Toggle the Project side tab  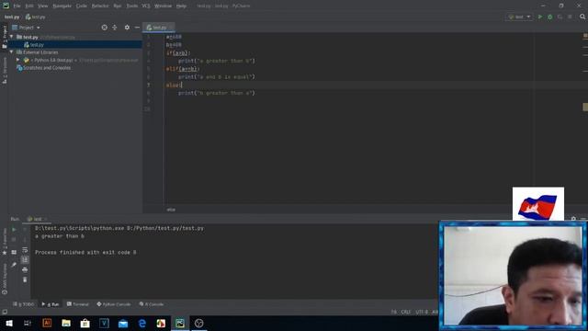[x=5, y=37]
